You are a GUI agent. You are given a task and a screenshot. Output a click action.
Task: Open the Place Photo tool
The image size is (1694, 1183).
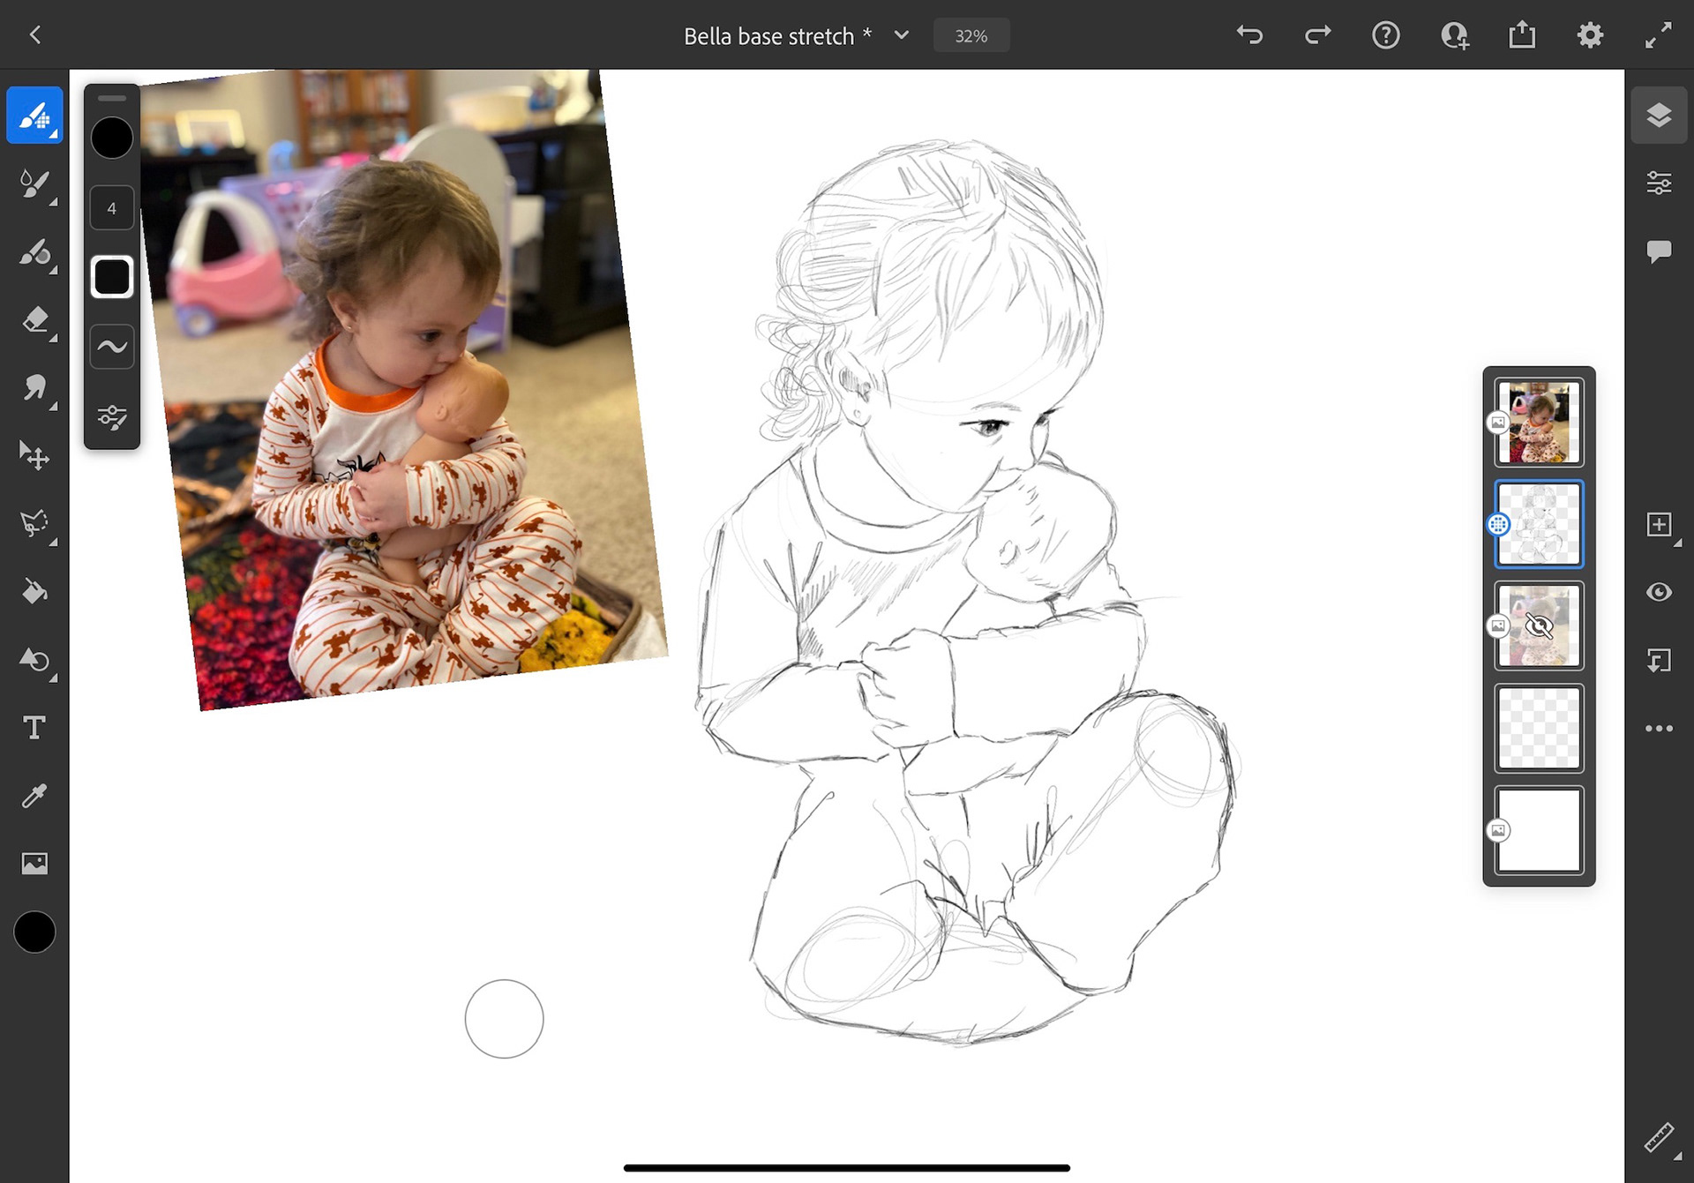click(x=34, y=864)
